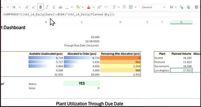
Task: Select column D header
Action: (120, 22)
